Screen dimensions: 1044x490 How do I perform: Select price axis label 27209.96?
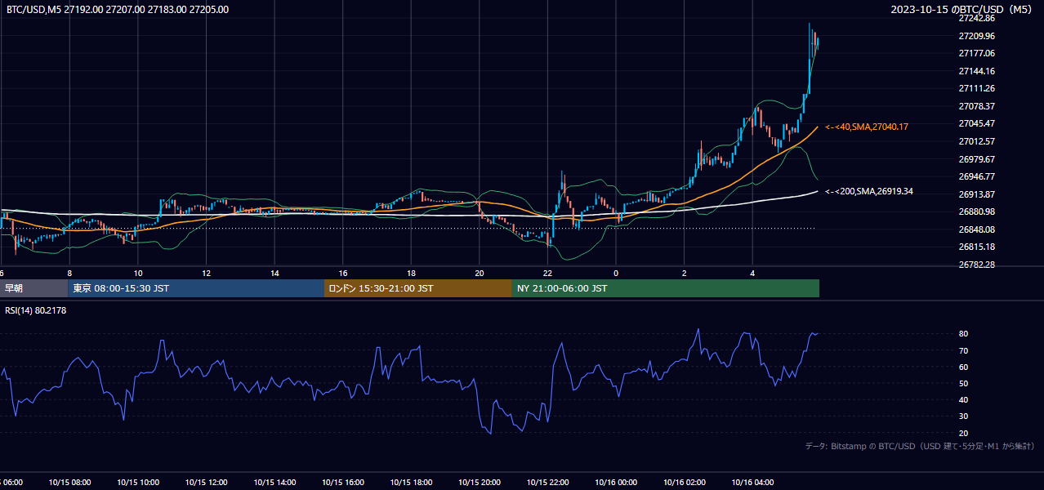pyautogui.click(x=977, y=36)
